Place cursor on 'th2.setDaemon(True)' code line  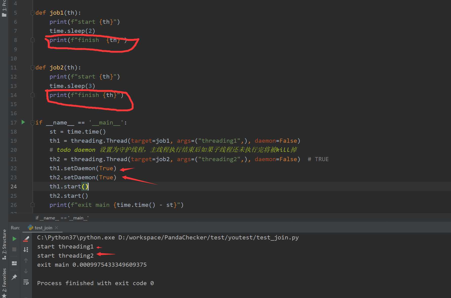tap(83, 177)
